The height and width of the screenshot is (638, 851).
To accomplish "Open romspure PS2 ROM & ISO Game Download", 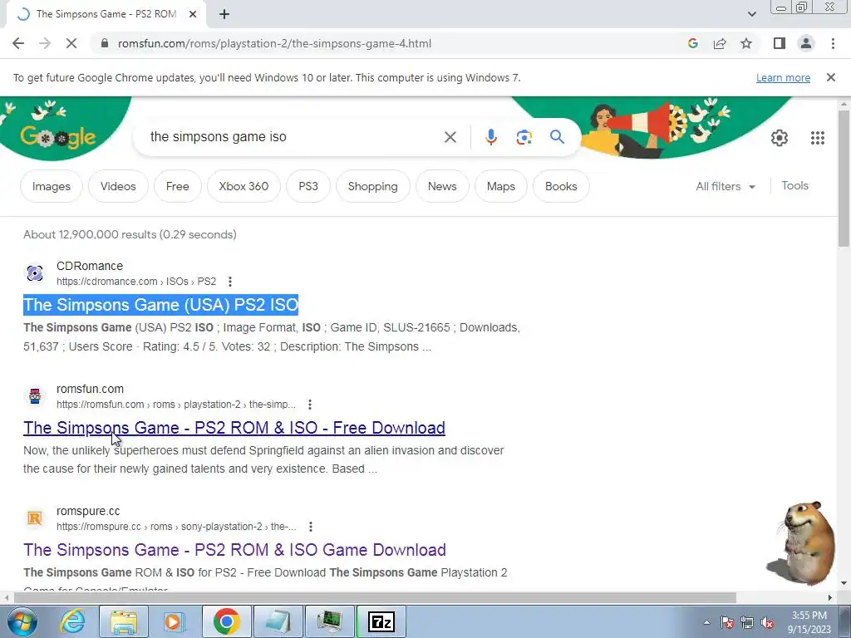I will [x=234, y=550].
